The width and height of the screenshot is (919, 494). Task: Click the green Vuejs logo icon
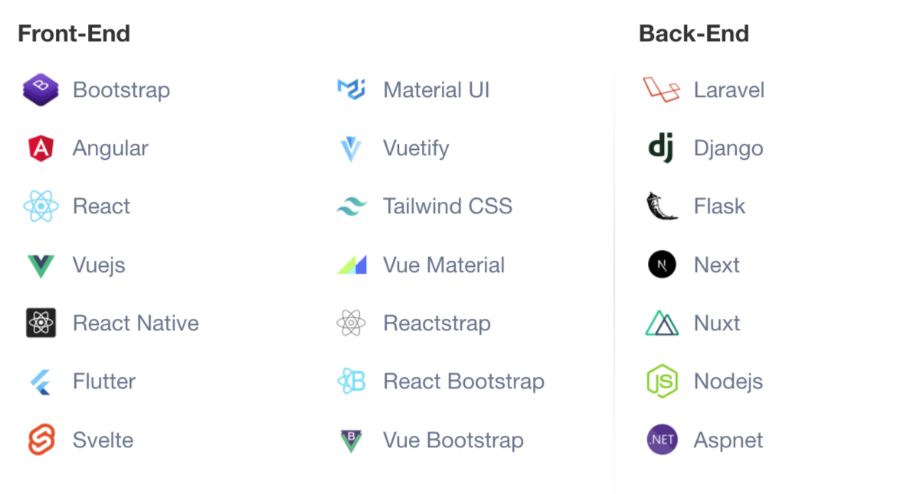pos(41,265)
